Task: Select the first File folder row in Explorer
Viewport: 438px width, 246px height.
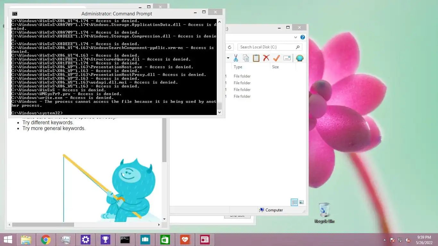Action: (x=242, y=76)
